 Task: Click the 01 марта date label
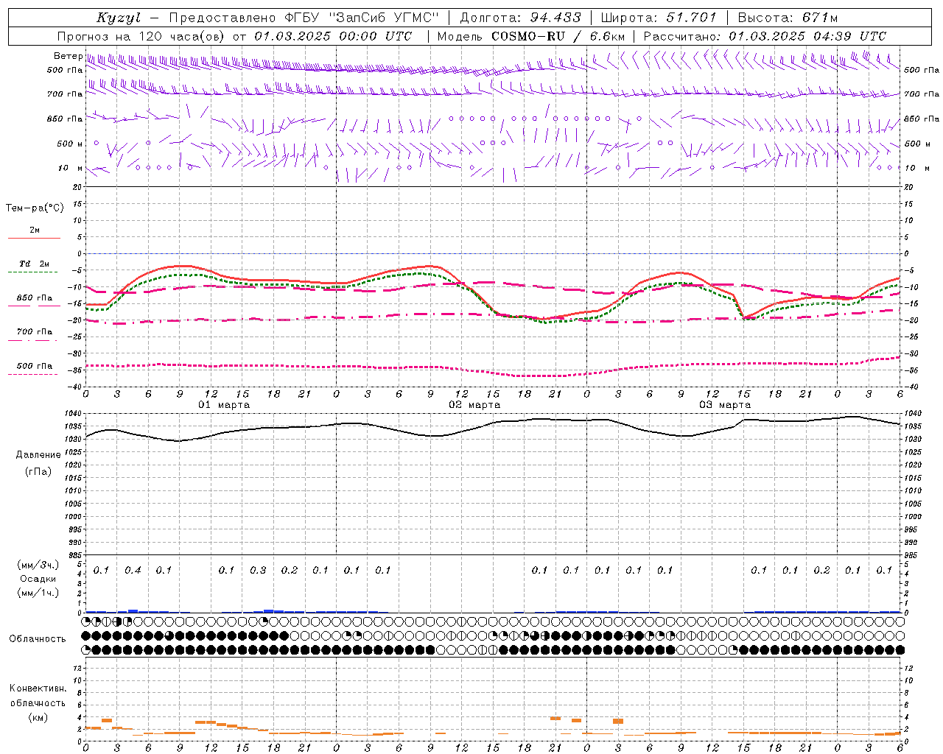click(224, 405)
